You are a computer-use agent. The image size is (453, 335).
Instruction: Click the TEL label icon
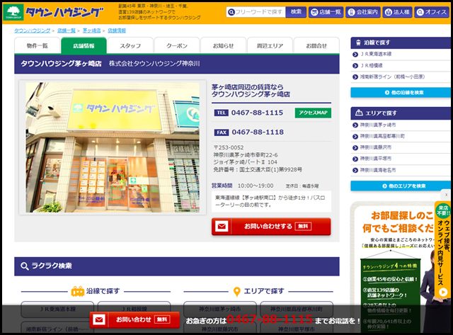coord(222,113)
